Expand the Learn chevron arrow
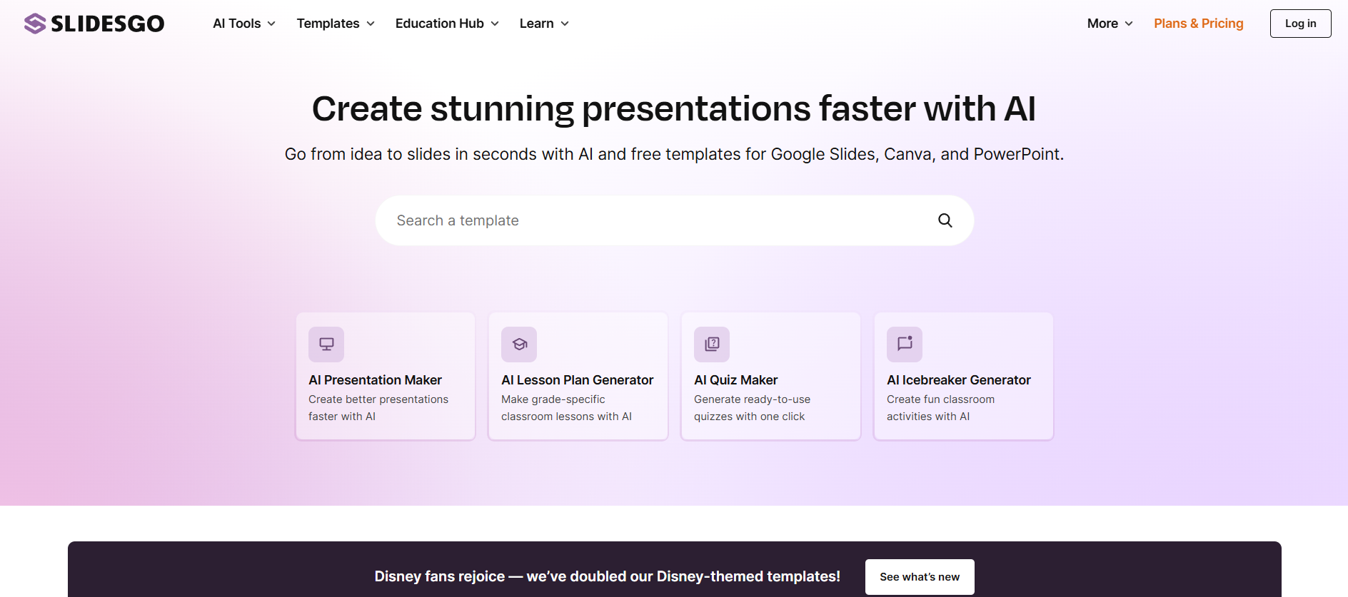 (565, 24)
